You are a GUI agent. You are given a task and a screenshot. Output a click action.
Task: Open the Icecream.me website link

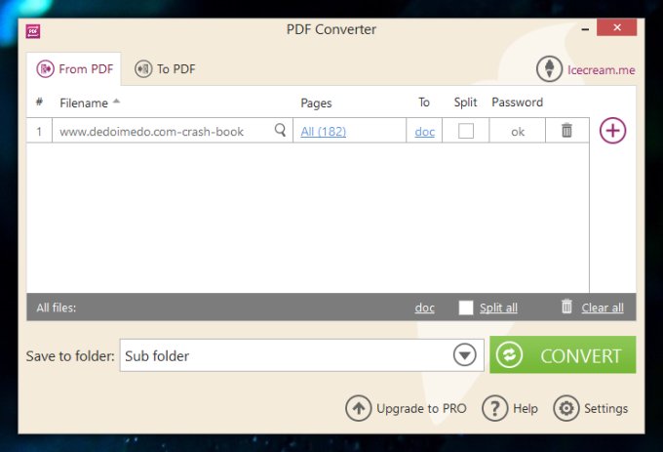click(601, 70)
